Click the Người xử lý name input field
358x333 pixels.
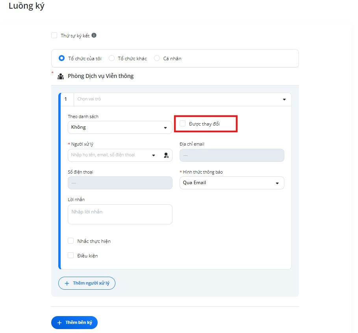tap(109, 155)
